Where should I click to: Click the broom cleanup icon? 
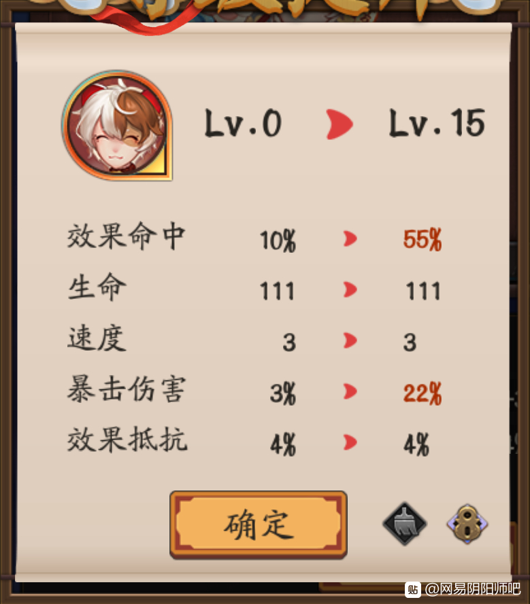(405, 524)
